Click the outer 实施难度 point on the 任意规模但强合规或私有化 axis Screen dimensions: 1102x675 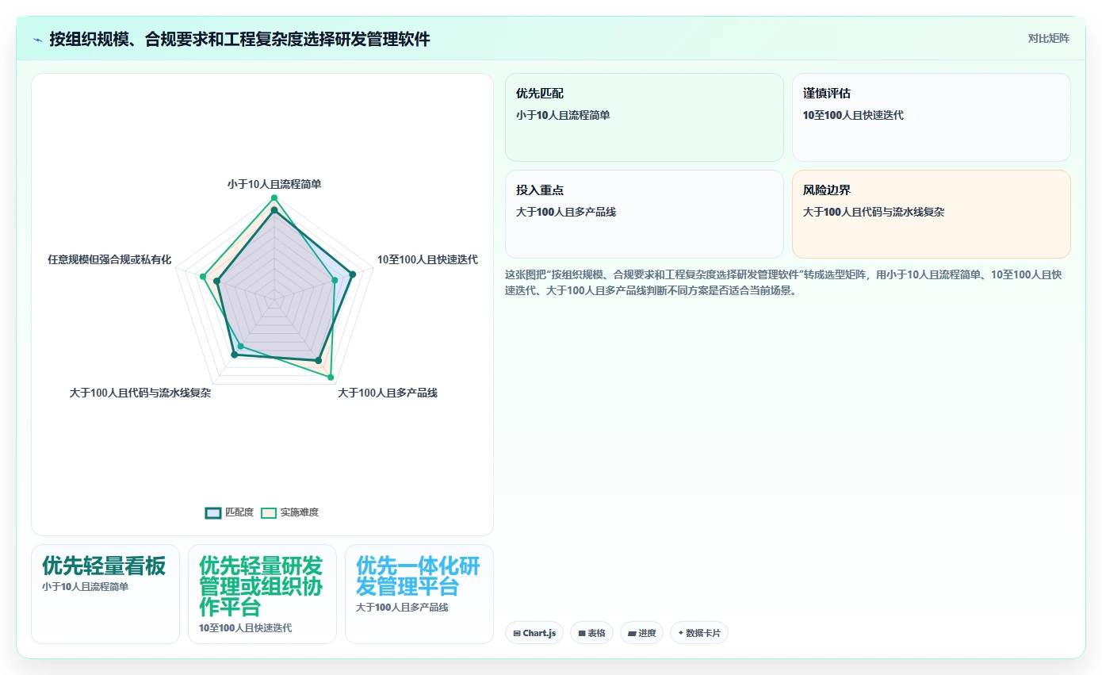(x=203, y=277)
